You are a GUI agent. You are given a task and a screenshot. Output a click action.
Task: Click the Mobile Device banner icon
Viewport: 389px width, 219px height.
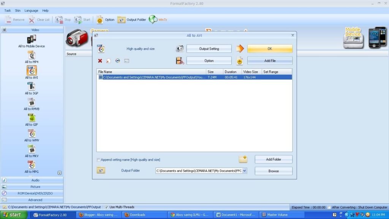coord(353,38)
